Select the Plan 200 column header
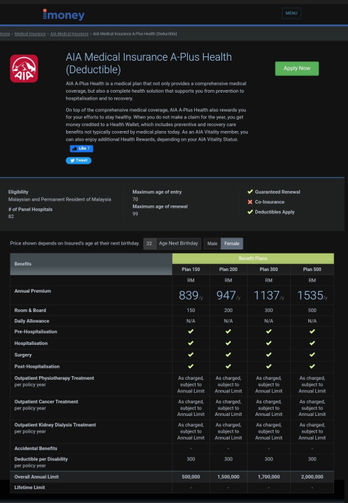Screen dimensions: 348x503 tap(228, 270)
